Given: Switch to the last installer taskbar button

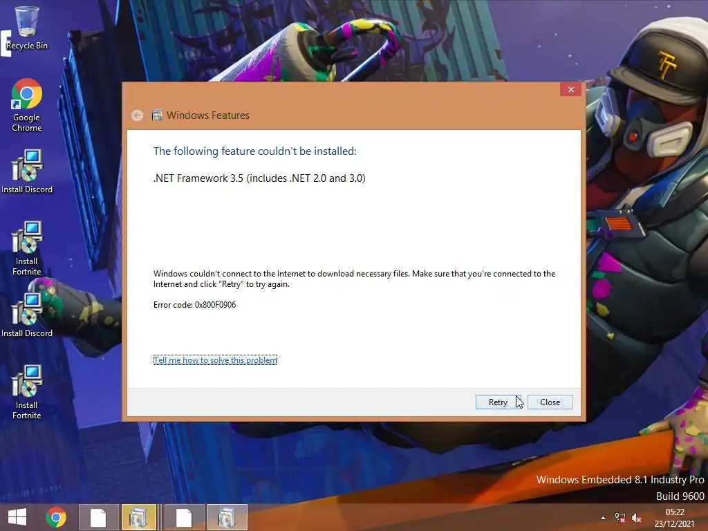Looking at the screenshot, I should (227, 517).
